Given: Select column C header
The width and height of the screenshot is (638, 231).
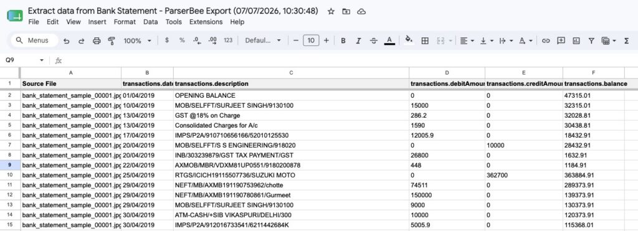Looking at the screenshot, I should click(x=291, y=73).
